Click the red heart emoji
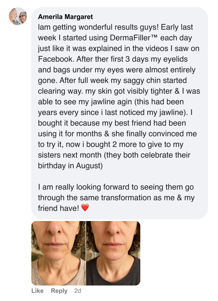 [x=85, y=208]
